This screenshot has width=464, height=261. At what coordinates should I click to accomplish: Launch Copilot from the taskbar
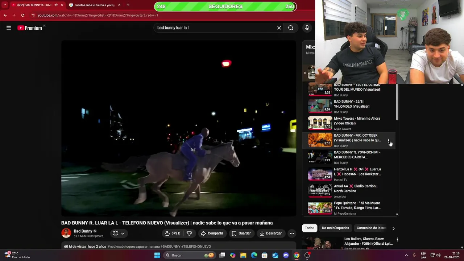pyautogui.click(x=233, y=255)
